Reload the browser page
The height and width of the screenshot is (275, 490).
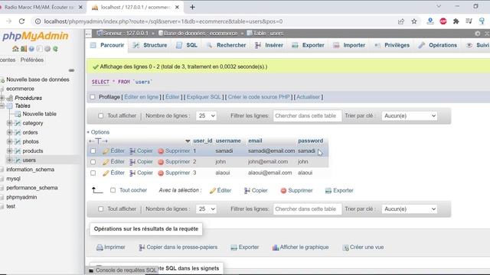pyautogui.click(x=21, y=21)
